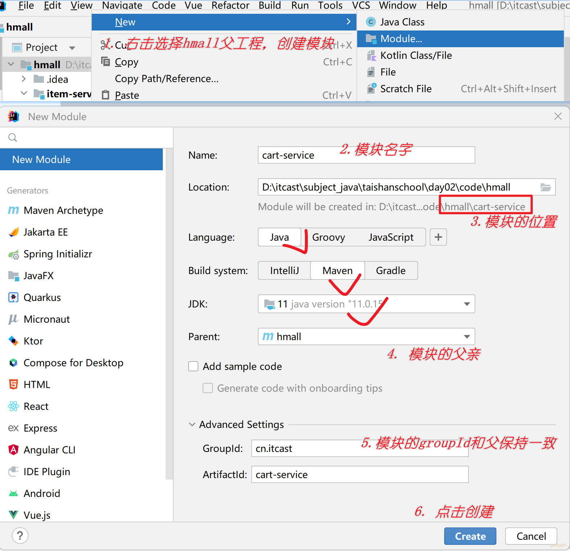
Task: Create a Scratch File from the submenu
Action: (460, 89)
